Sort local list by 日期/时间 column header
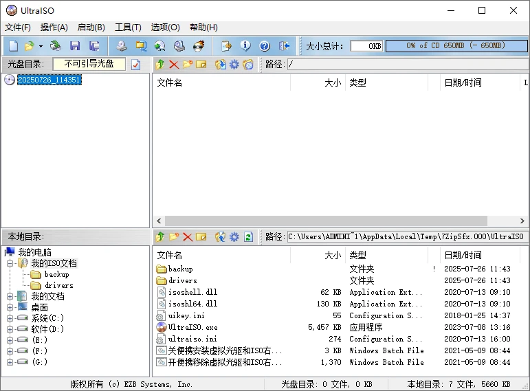This screenshot has height=391, width=530. (x=479, y=255)
